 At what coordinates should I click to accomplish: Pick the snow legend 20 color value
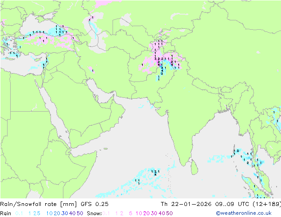click(x=146, y=213)
